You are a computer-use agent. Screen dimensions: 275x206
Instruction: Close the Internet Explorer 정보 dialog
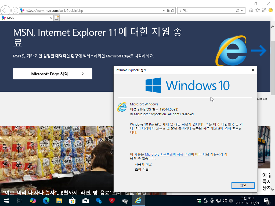pyautogui.click(x=253, y=70)
